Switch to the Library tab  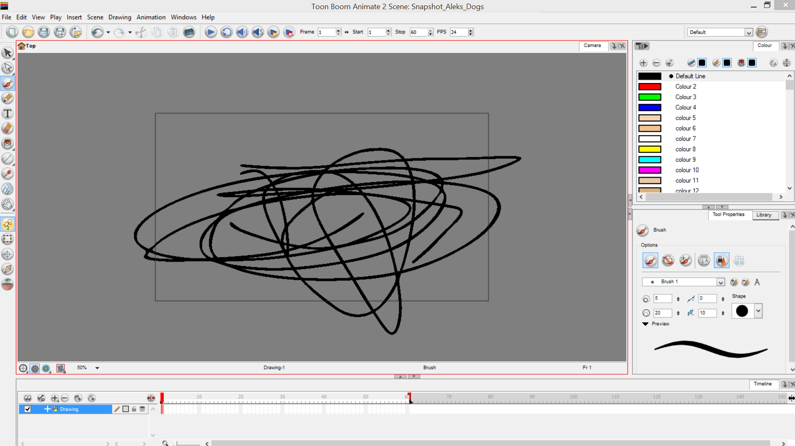coord(763,215)
